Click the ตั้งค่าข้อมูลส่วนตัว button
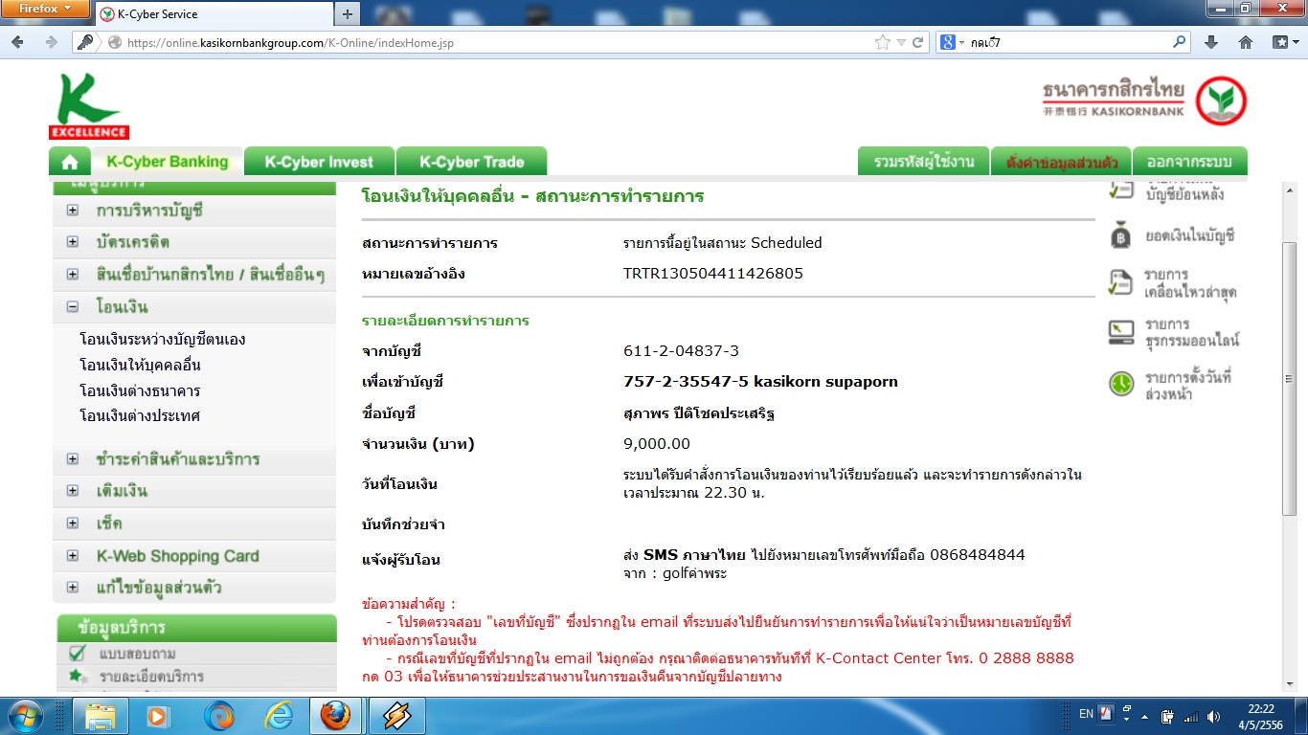Screen dimensions: 1308x735 coord(1062,162)
